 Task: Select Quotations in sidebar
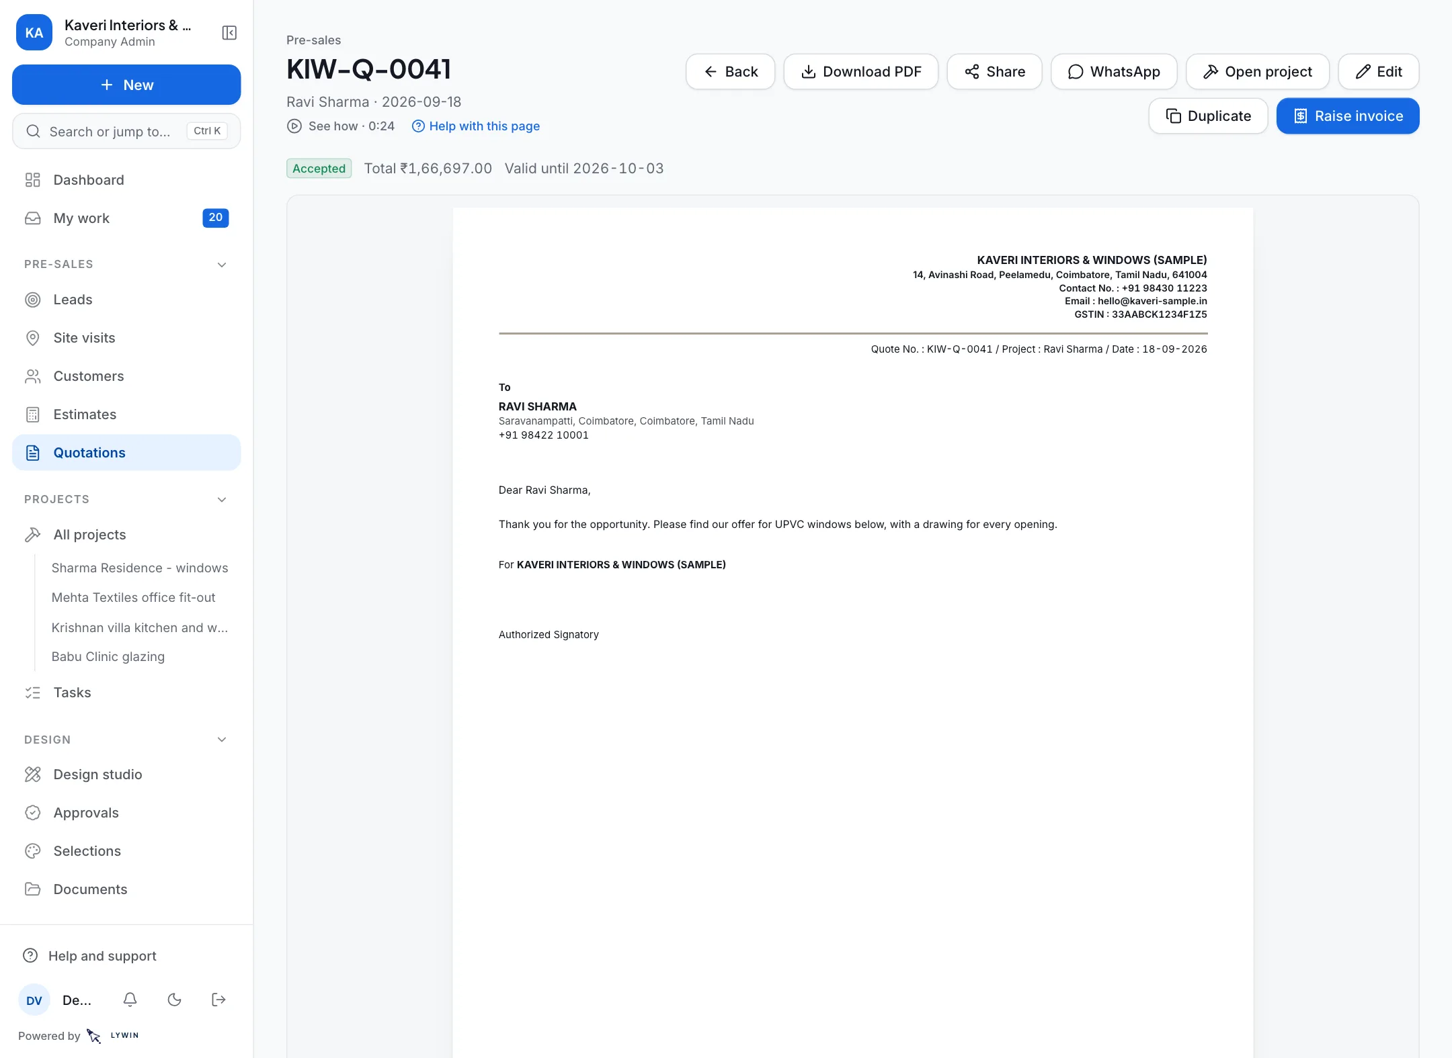(x=126, y=453)
